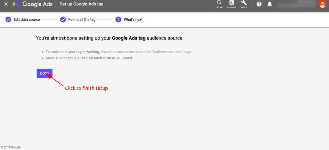Open the Help question mark icon

(259, 4)
